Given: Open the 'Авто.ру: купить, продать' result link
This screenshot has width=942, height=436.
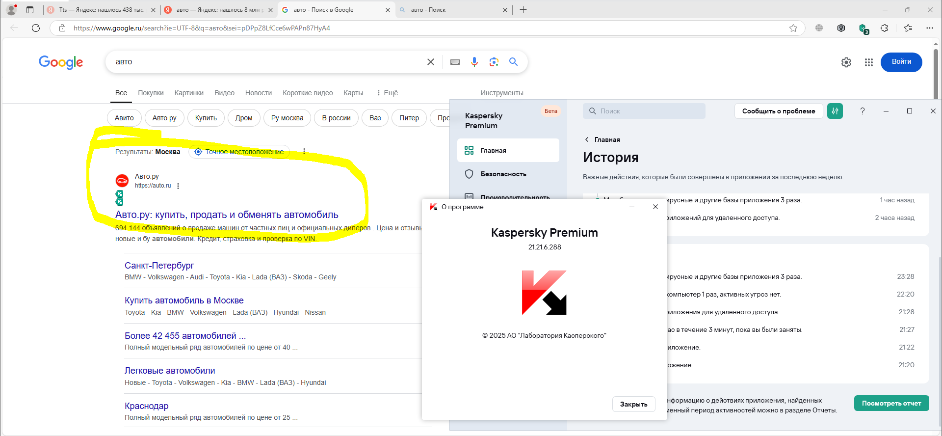Looking at the screenshot, I should coord(227,215).
